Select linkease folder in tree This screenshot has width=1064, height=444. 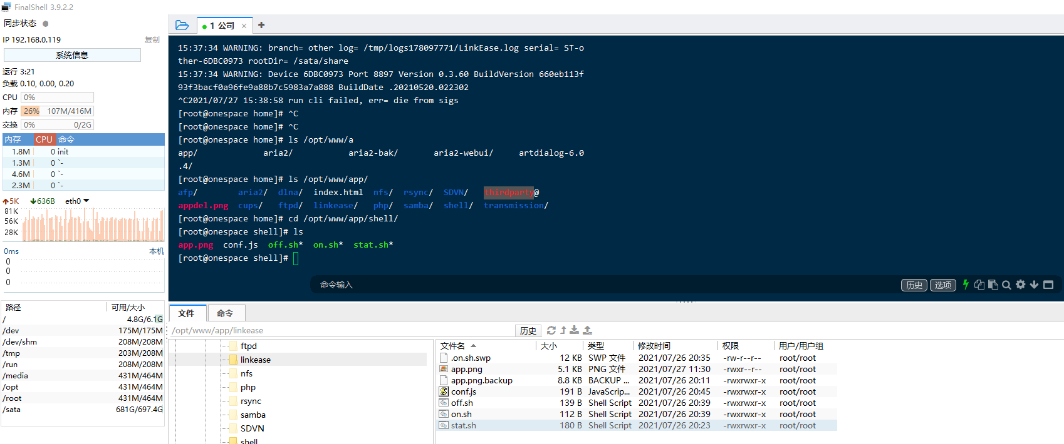point(256,360)
